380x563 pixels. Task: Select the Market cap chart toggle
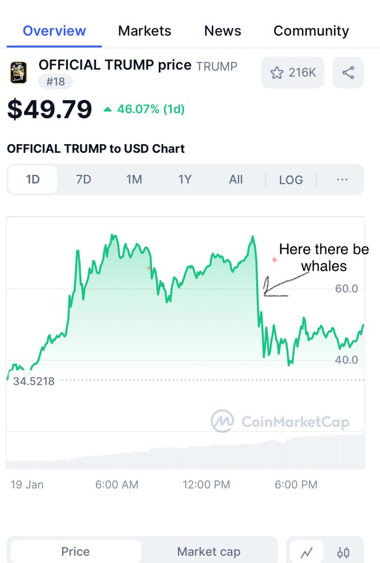point(209,551)
